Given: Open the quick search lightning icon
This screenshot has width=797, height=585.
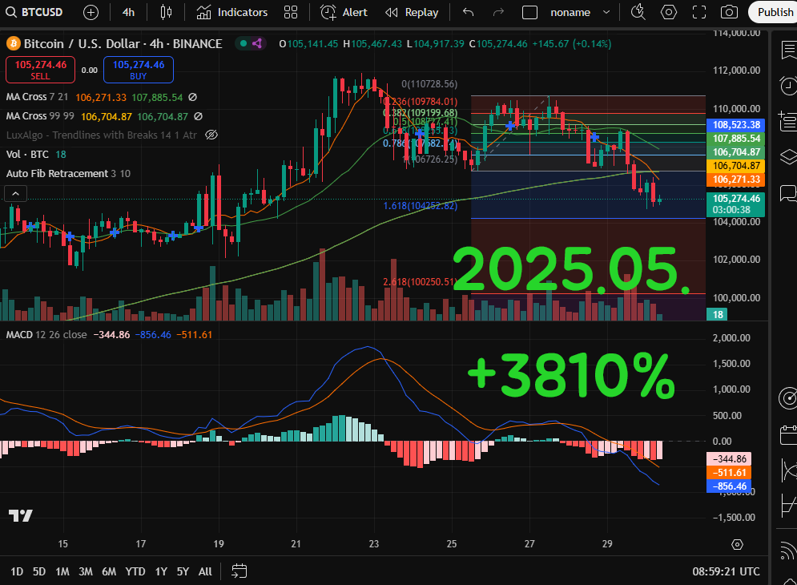Looking at the screenshot, I should pyautogui.click(x=638, y=12).
